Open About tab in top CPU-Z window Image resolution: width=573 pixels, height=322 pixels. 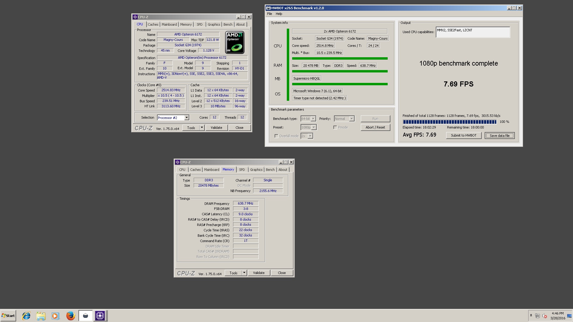(x=240, y=24)
